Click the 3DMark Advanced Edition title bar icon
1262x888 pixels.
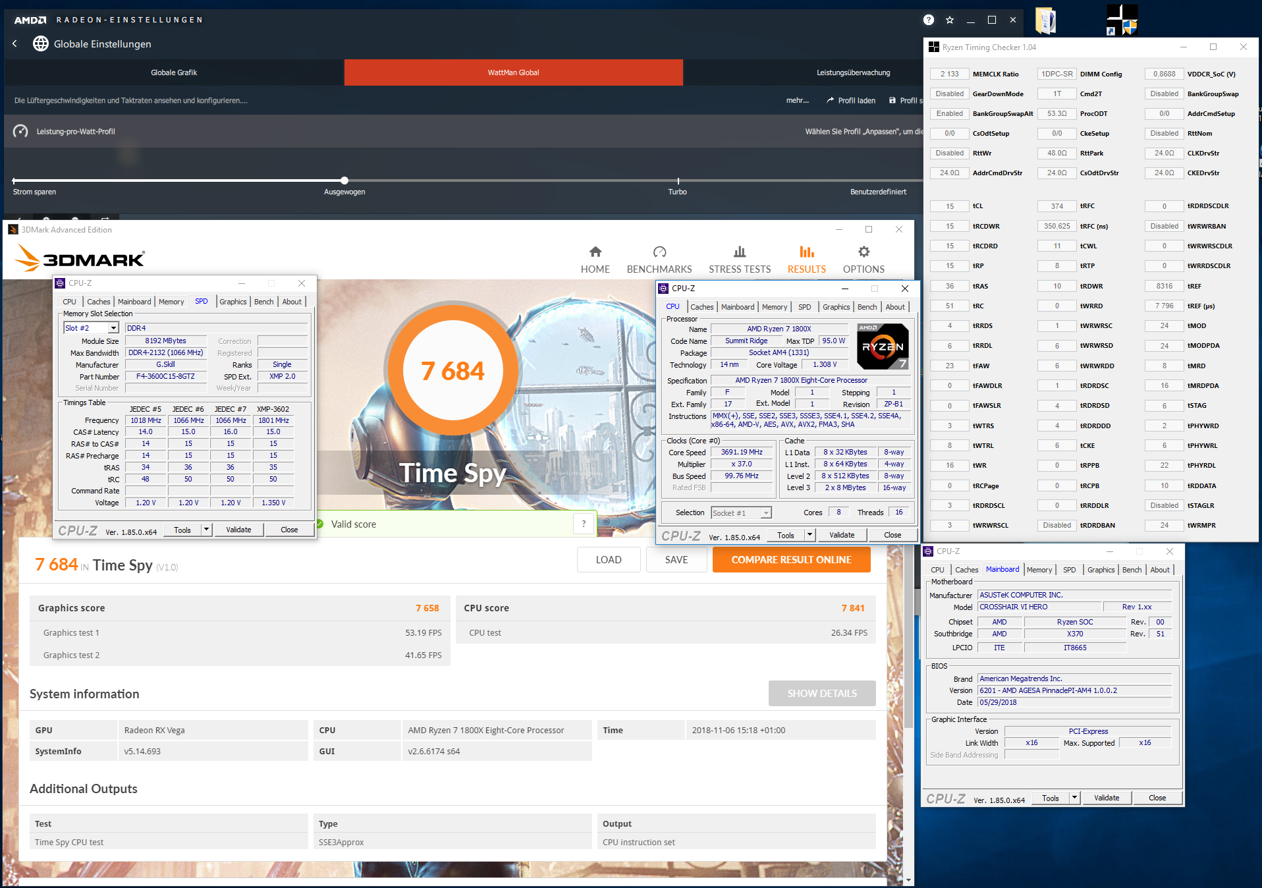(13, 229)
